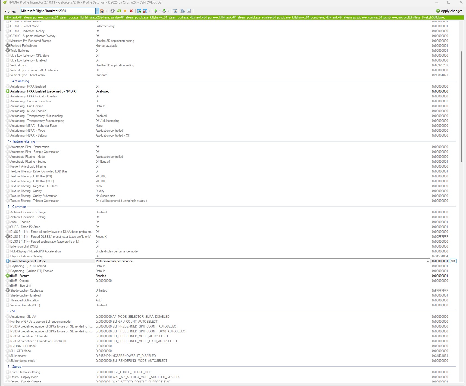Click the home profile icon in toolbar
The height and width of the screenshot is (386, 466).
[x=102, y=11]
